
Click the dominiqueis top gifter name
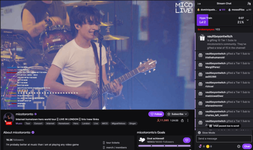tap(209, 10)
